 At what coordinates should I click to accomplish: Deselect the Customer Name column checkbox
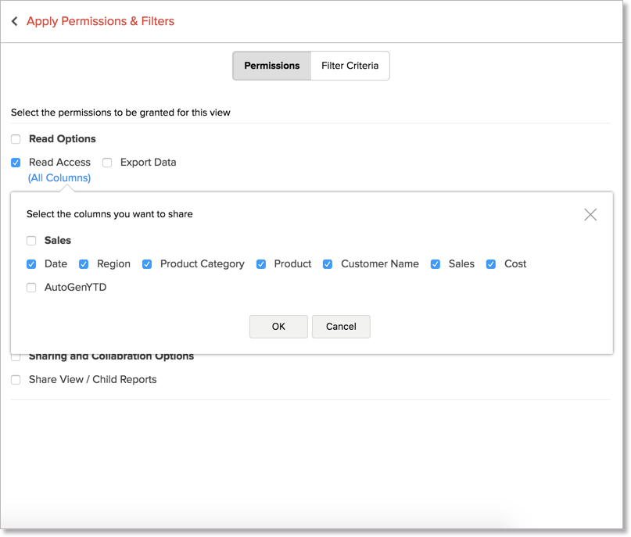tap(328, 264)
